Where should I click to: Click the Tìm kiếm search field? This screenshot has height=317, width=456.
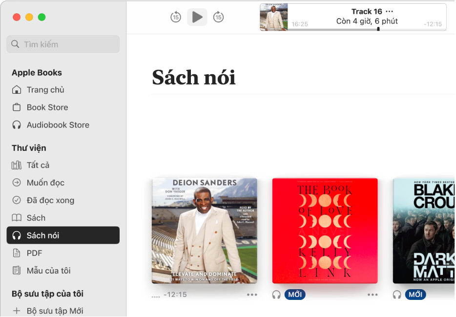click(x=63, y=44)
